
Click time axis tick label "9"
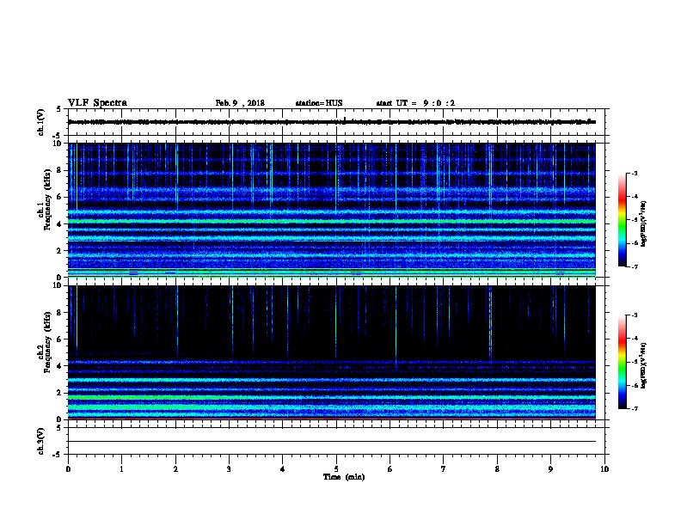pos(550,469)
